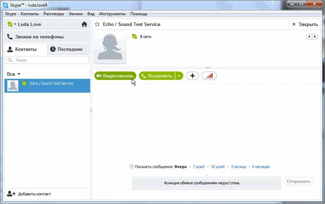Show messages from Вчера
The height and width of the screenshot is (204, 325).
180,167
